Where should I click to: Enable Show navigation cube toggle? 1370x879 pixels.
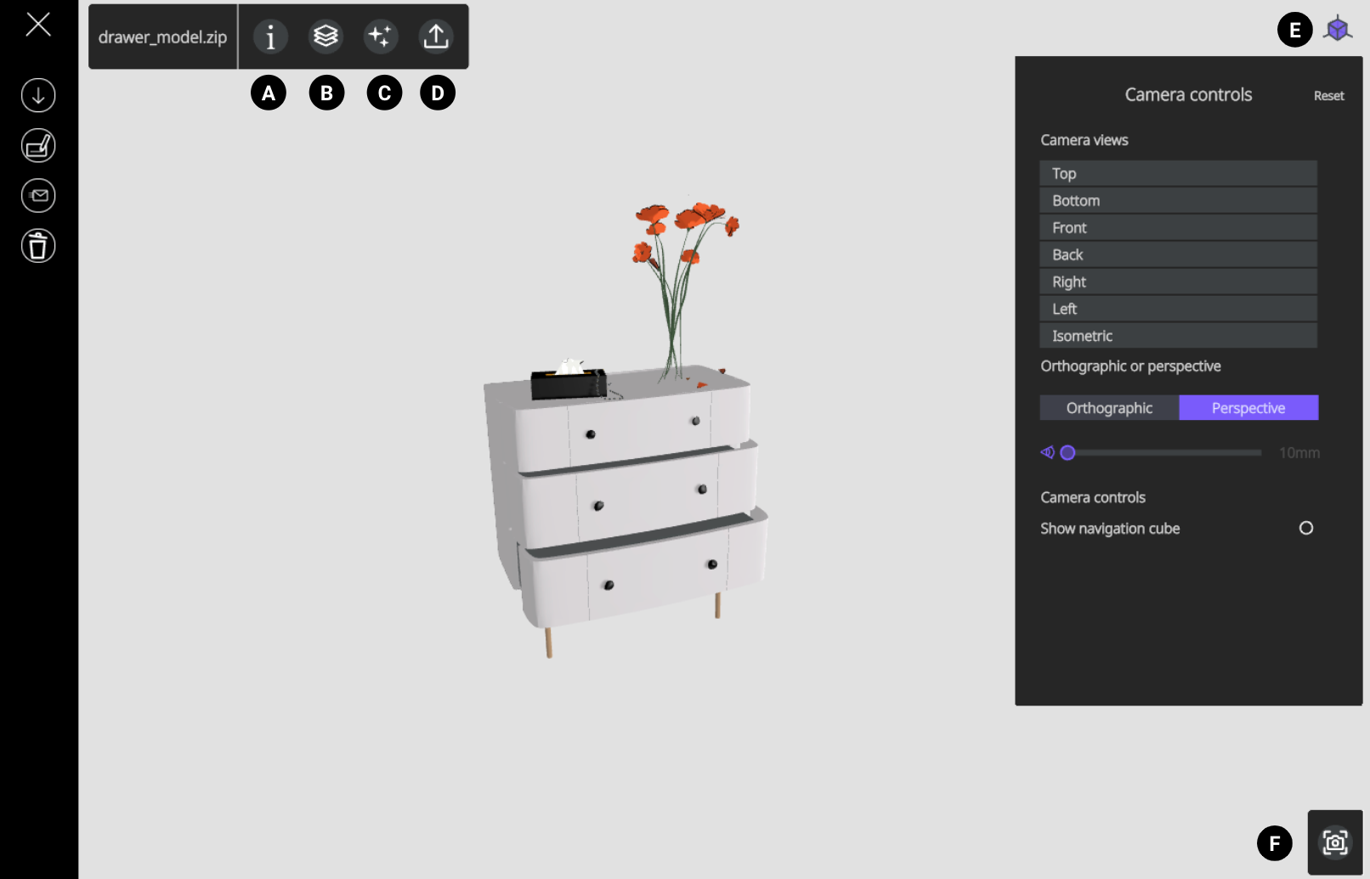point(1306,528)
